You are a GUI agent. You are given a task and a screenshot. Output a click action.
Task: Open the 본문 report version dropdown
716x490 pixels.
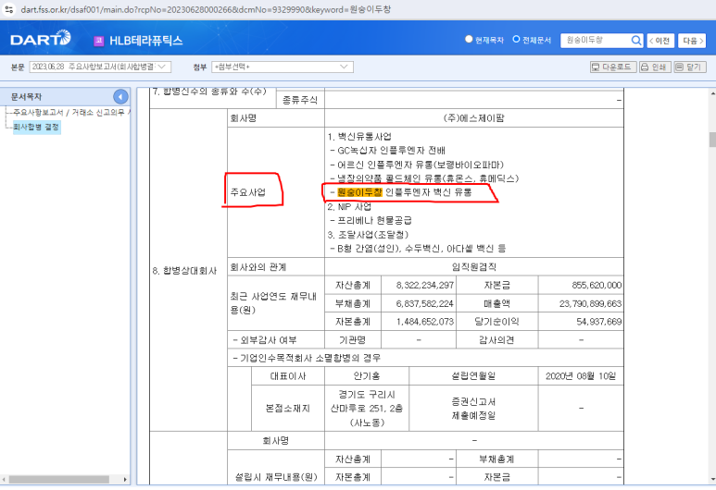click(100, 67)
